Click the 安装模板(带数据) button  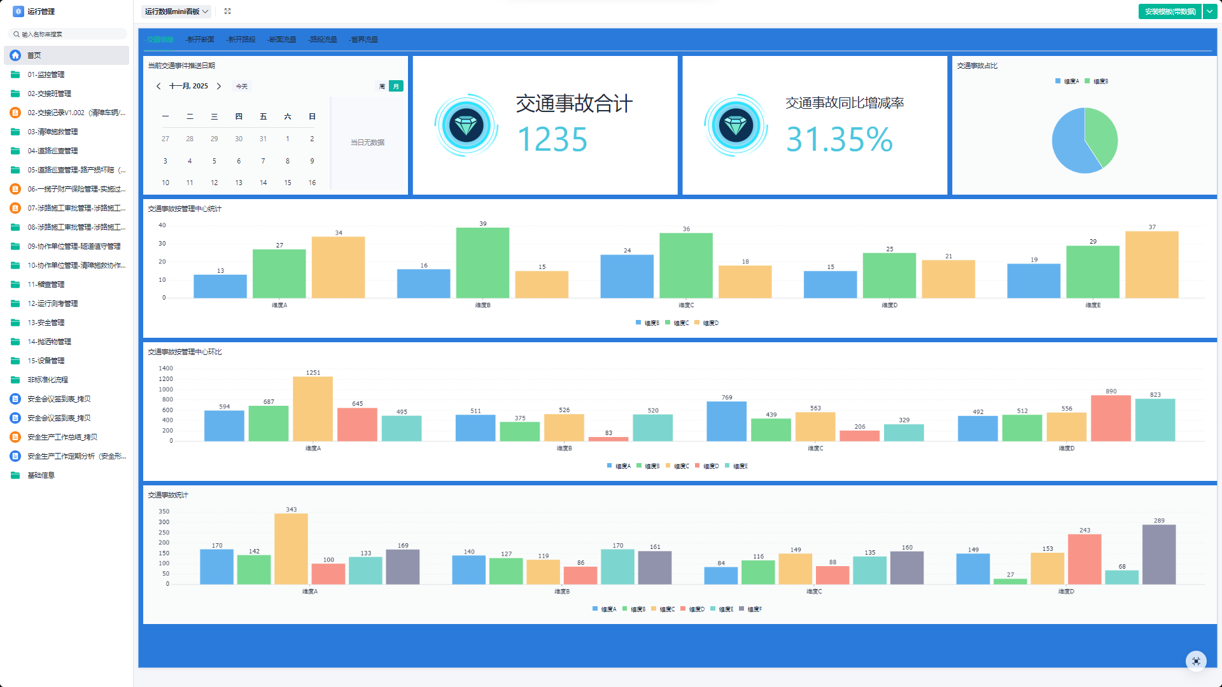pyautogui.click(x=1170, y=11)
